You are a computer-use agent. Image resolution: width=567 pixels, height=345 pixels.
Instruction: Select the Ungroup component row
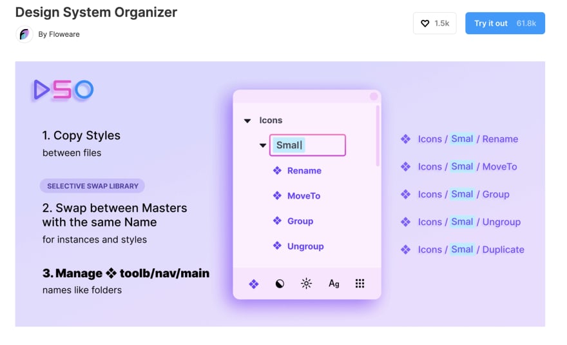(x=298, y=246)
